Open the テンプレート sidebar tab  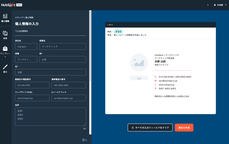tap(5, 52)
